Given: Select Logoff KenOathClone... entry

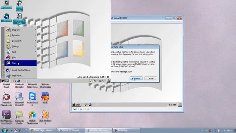Looking at the screenshot, I should [x=21, y=70].
